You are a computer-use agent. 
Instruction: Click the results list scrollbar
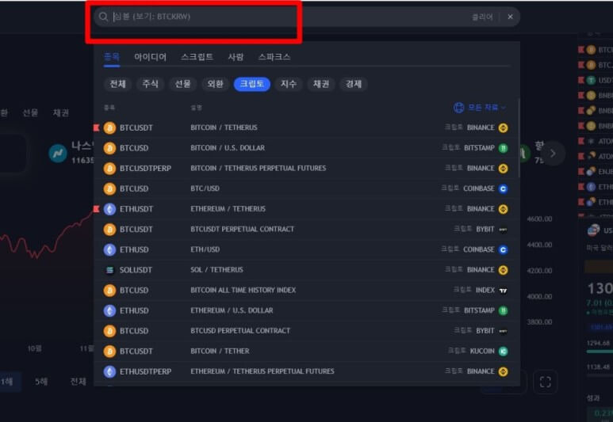point(519,138)
